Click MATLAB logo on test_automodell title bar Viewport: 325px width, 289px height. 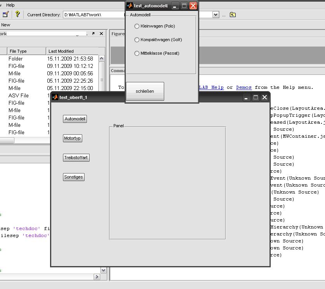coord(130,6)
